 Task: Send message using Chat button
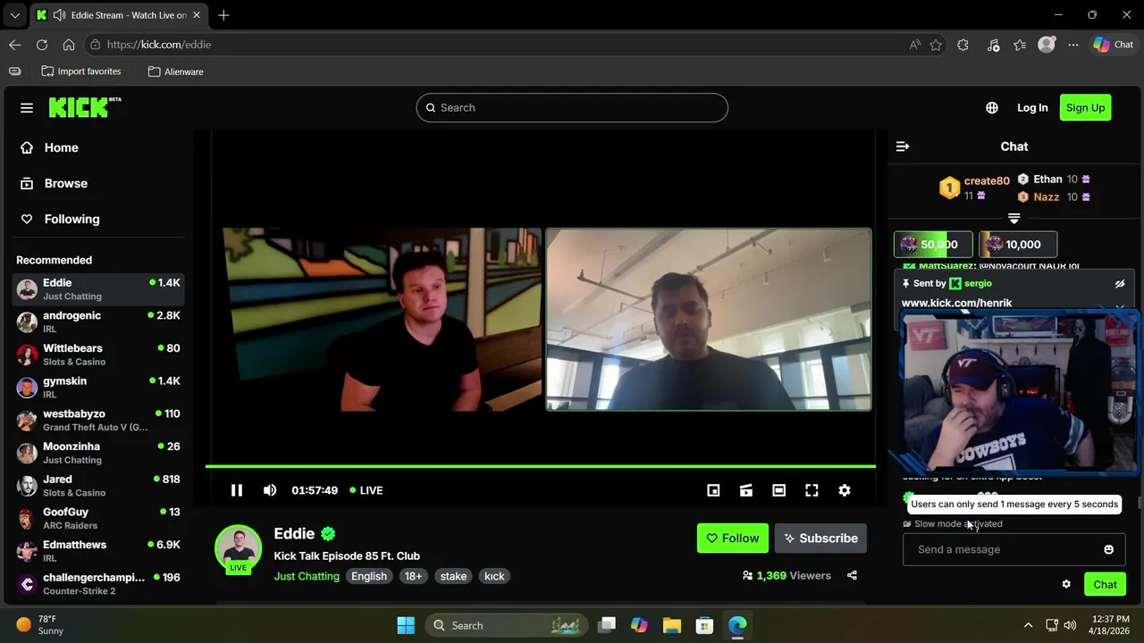click(x=1105, y=584)
